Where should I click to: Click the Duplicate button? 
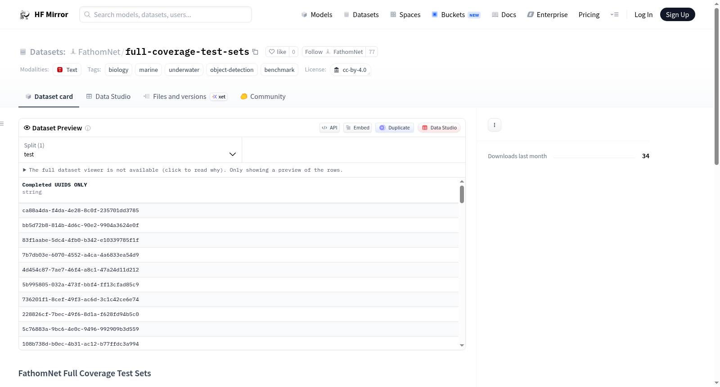[x=395, y=128]
